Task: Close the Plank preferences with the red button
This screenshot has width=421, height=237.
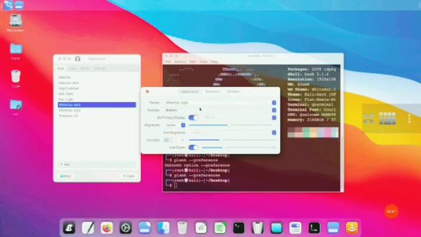Action: 147,92
